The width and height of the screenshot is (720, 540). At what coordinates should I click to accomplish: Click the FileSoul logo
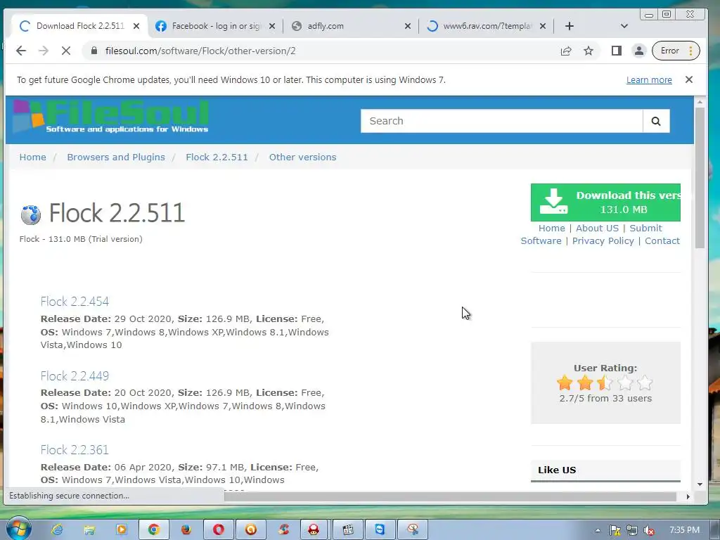110,117
